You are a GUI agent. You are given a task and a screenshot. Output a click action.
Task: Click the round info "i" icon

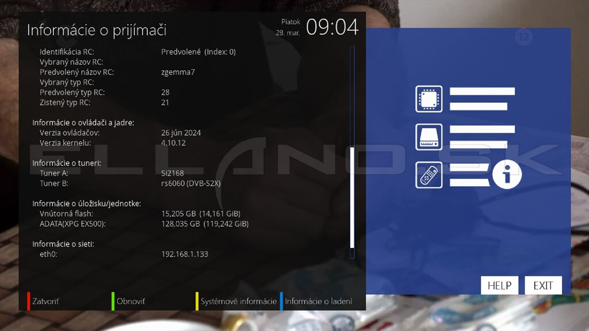[x=507, y=174]
